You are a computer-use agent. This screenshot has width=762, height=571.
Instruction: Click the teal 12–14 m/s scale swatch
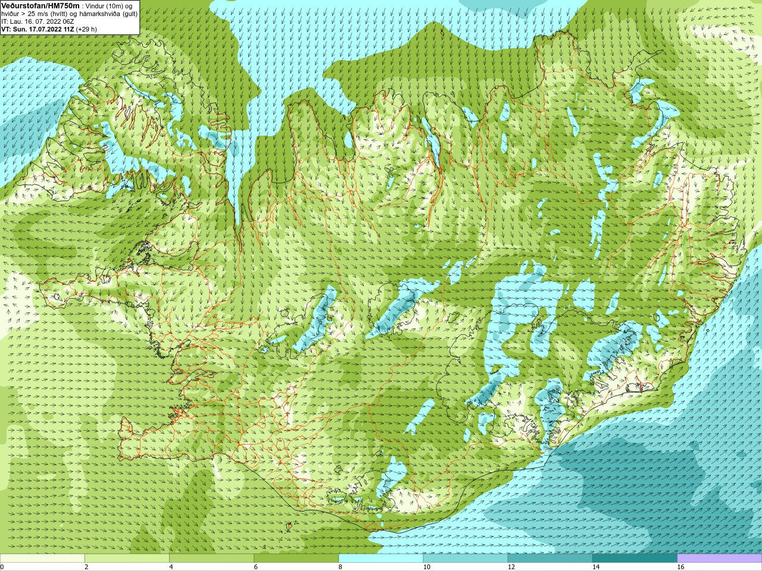point(550,559)
